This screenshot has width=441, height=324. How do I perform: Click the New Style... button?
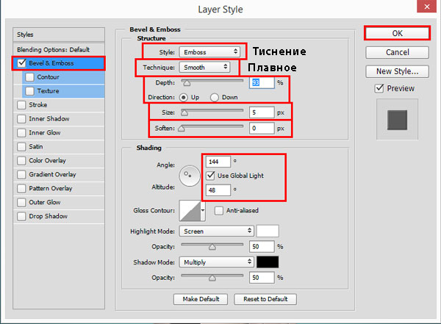(397, 71)
